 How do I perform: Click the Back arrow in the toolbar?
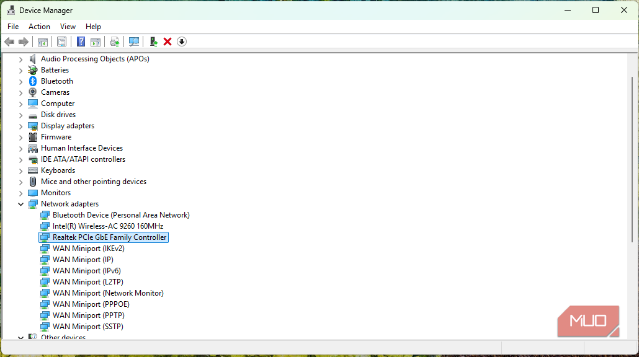pyautogui.click(x=9, y=42)
